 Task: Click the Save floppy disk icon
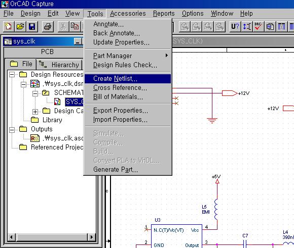[32, 26]
